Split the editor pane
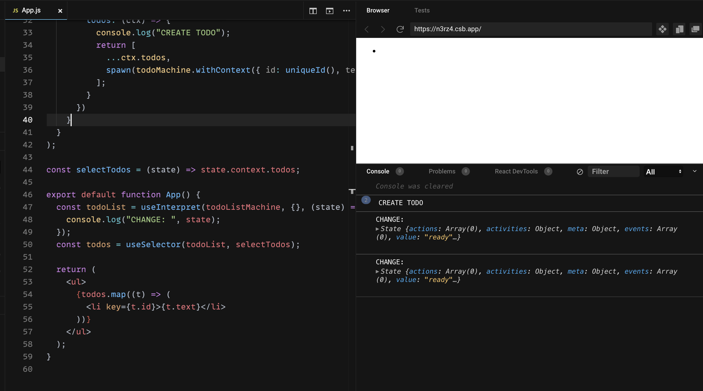The height and width of the screenshot is (391, 703). click(x=313, y=11)
